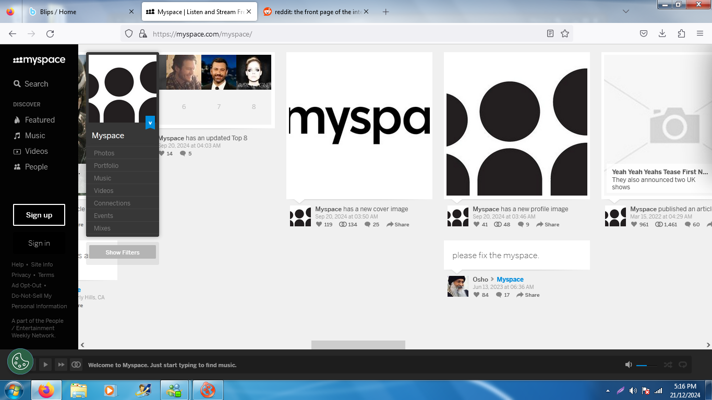This screenshot has height=400, width=712.
Task: Open the Site Info link
Action: [42, 264]
